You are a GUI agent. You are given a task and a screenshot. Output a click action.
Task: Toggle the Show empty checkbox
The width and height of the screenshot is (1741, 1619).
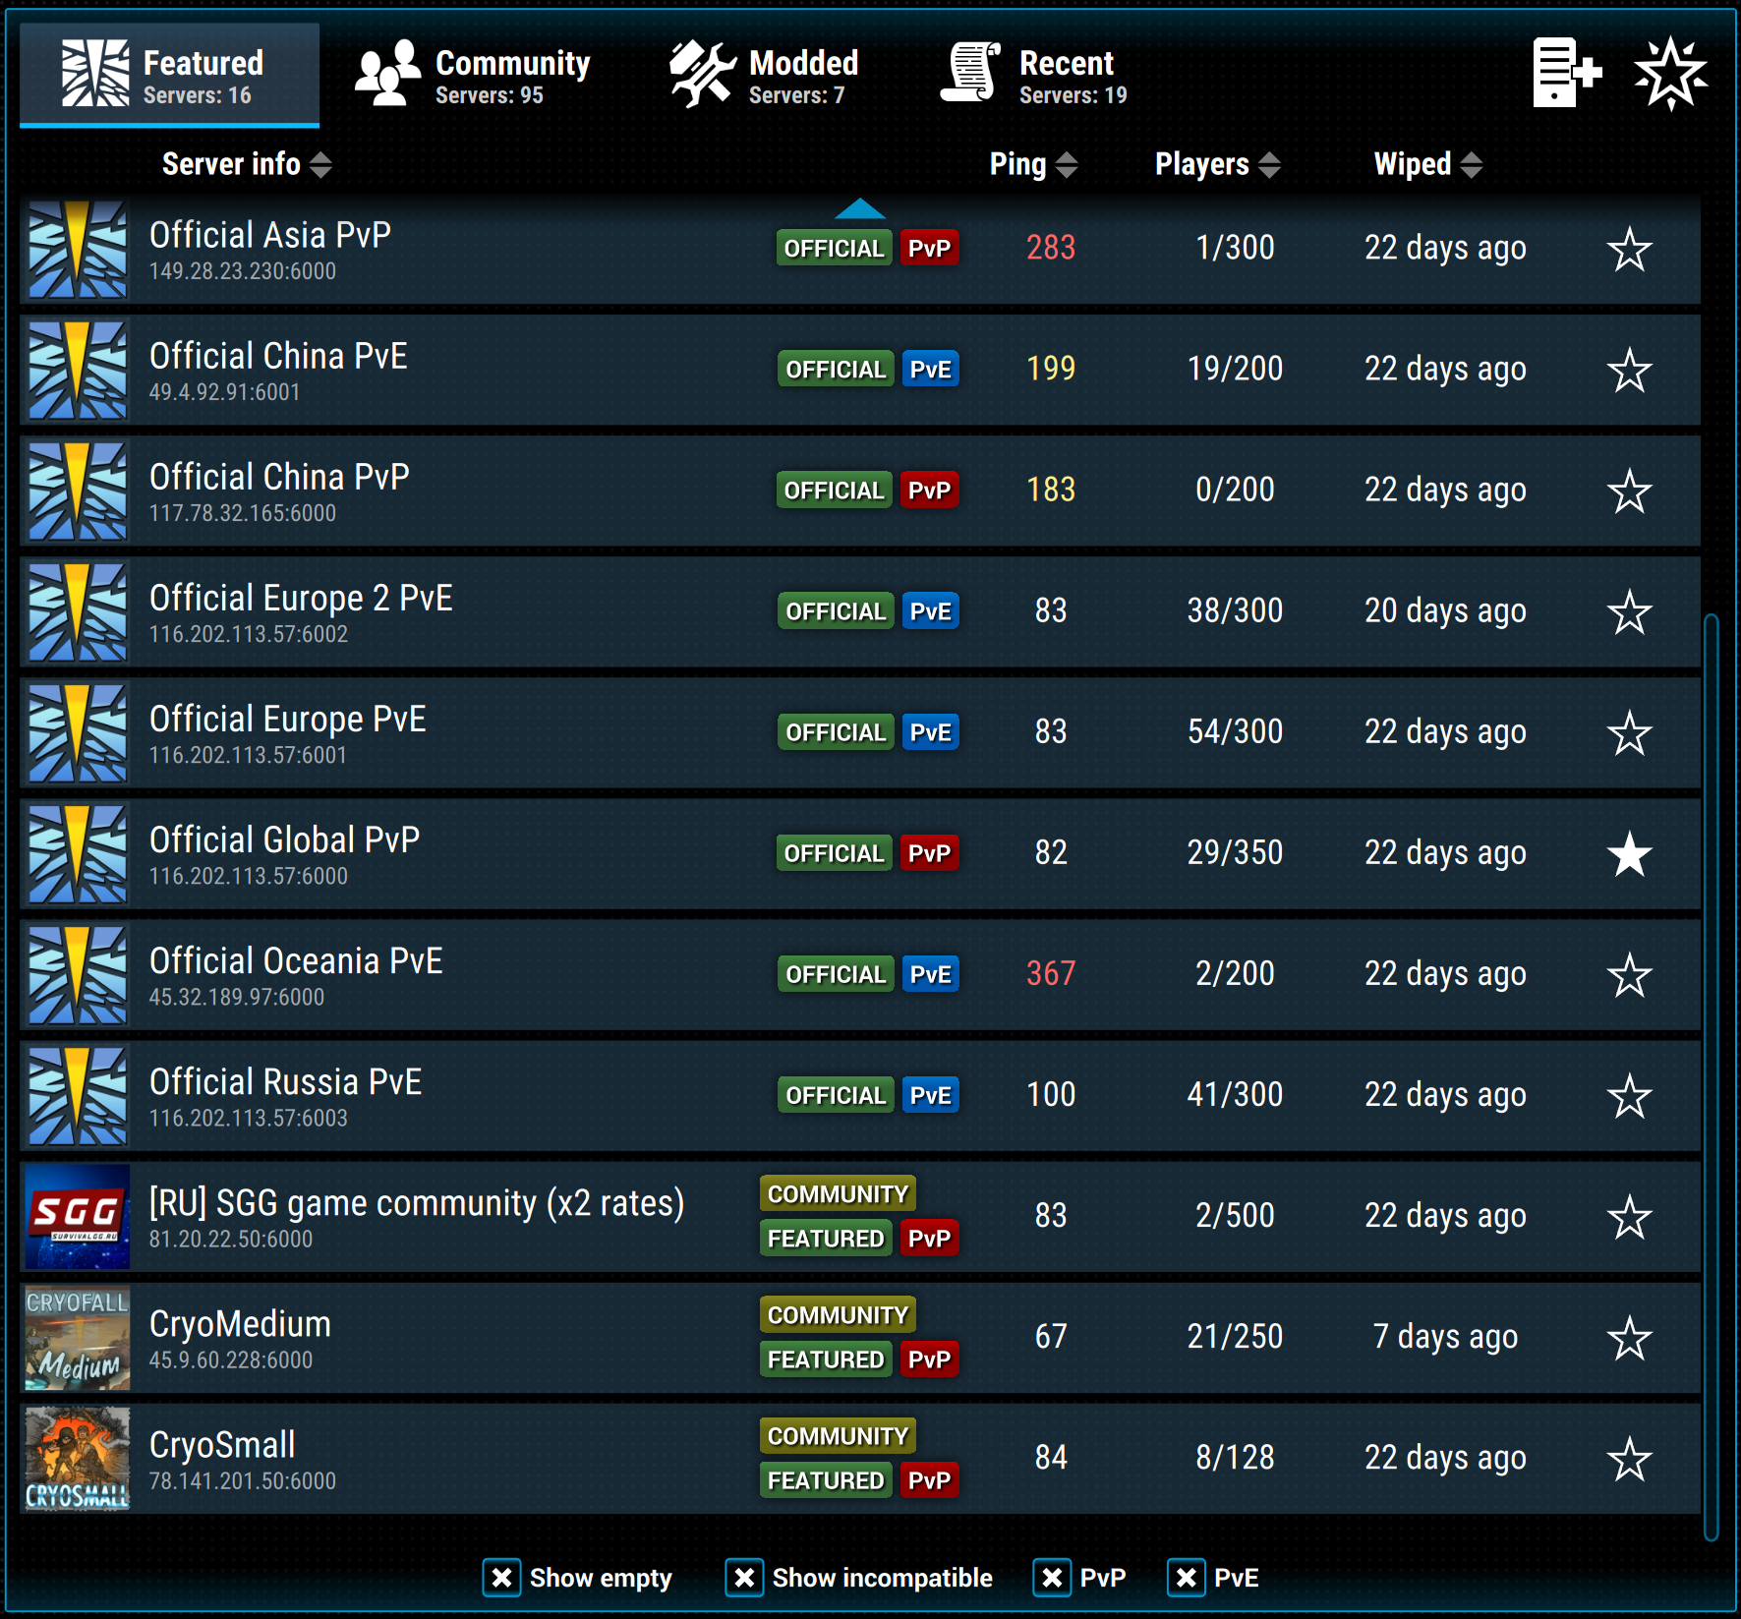(501, 1578)
